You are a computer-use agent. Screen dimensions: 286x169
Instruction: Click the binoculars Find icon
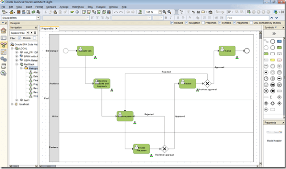(x=109, y=12)
